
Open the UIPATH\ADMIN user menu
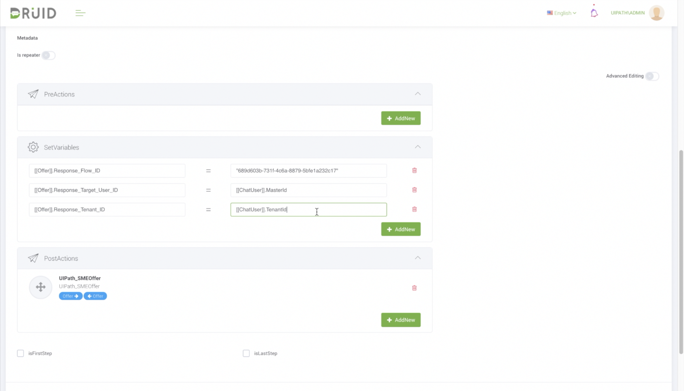[x=627, y=13]
